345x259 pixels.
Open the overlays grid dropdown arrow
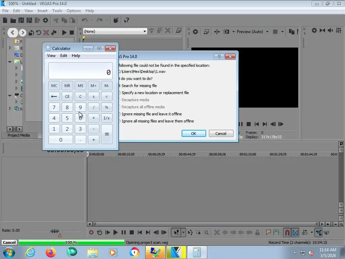pyautogui.click(x=282, y=32)
